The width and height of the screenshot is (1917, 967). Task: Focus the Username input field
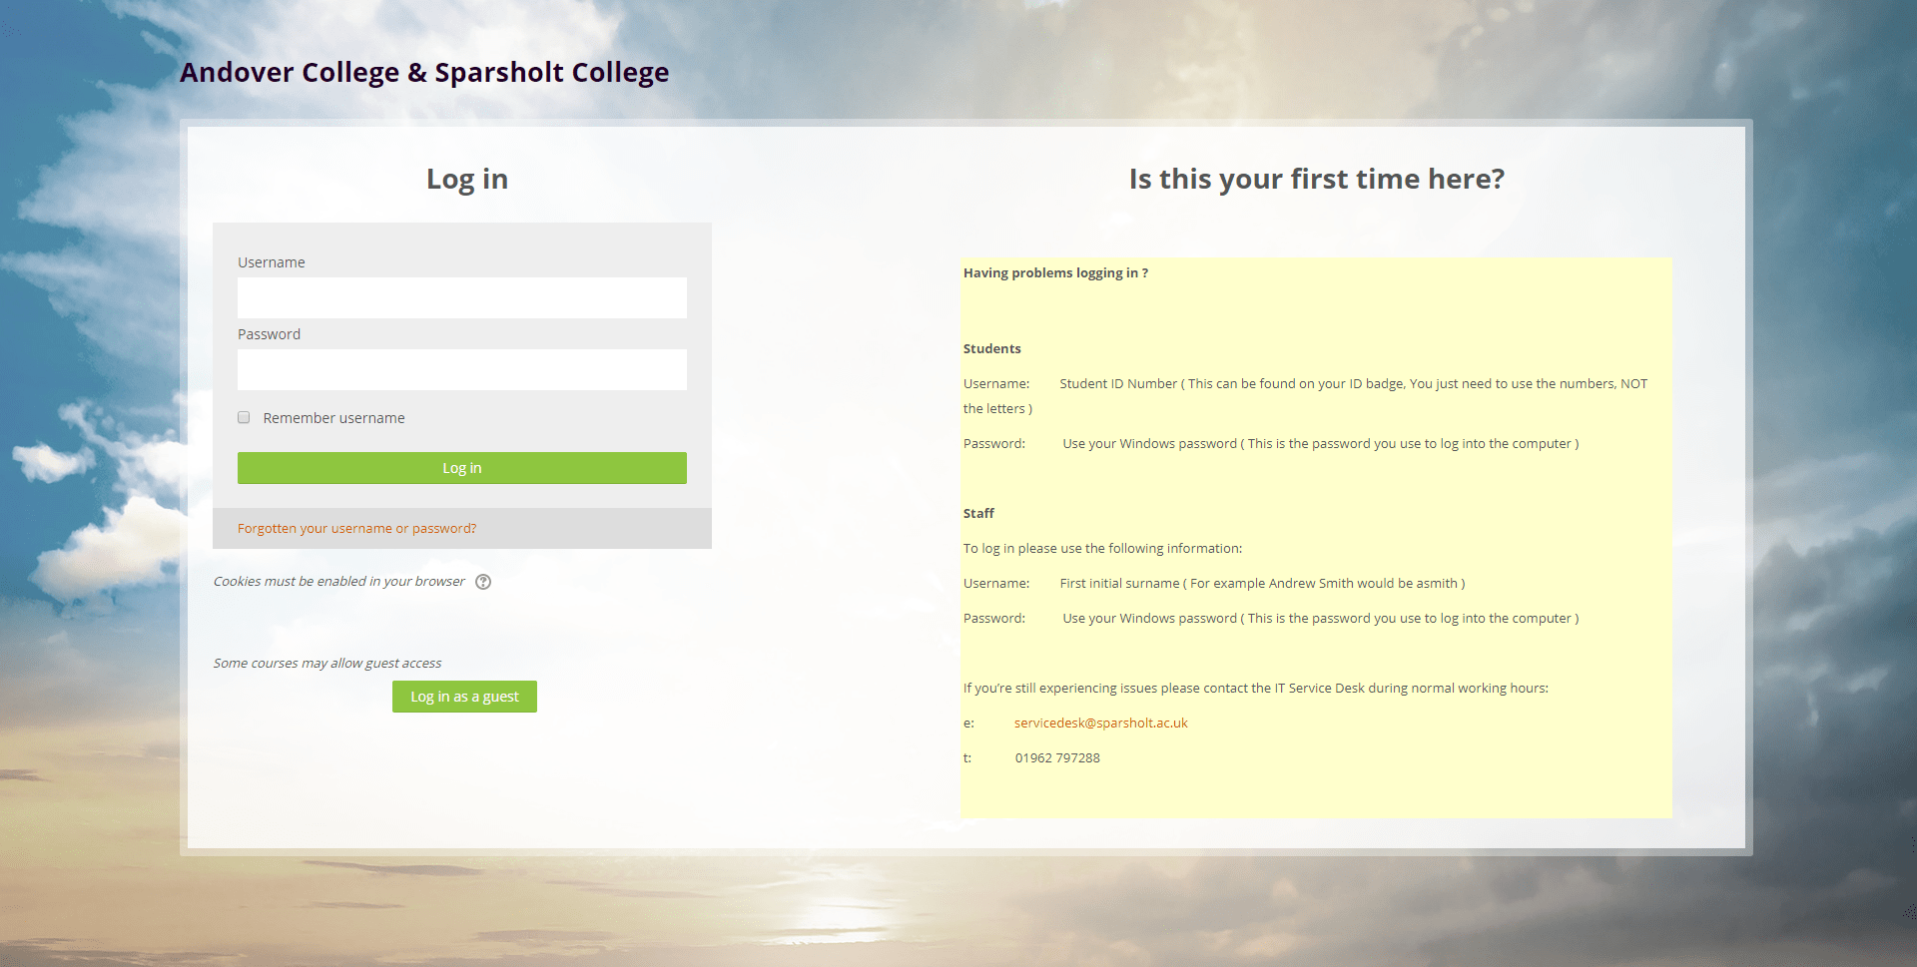(x=462, y=297)
